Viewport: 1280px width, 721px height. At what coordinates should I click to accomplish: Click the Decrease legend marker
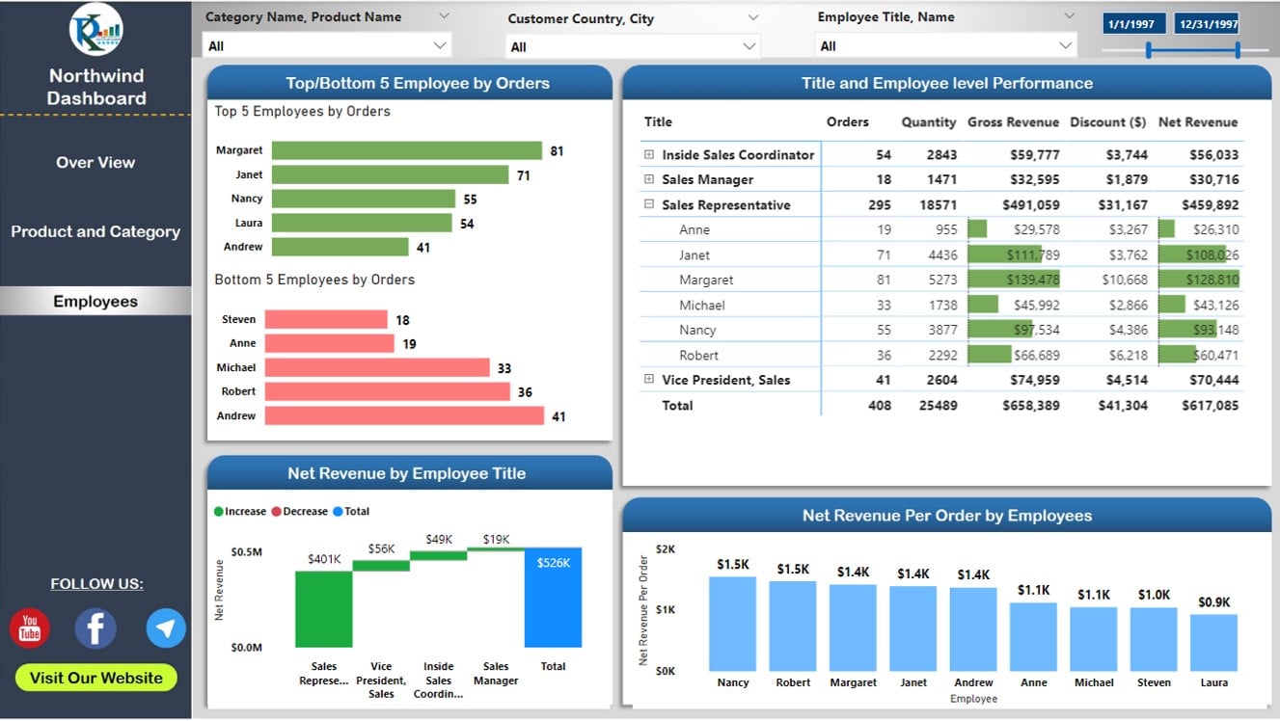click(277, 512)
